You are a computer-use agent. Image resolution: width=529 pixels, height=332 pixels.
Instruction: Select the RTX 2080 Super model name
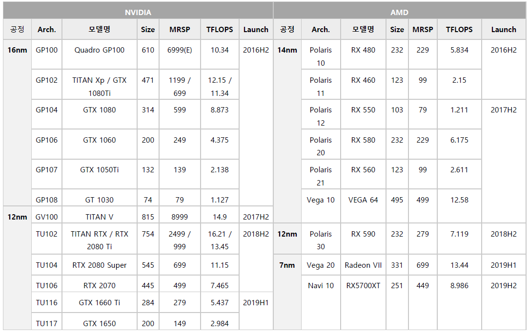pyautogui.click(x=100, y=265)
